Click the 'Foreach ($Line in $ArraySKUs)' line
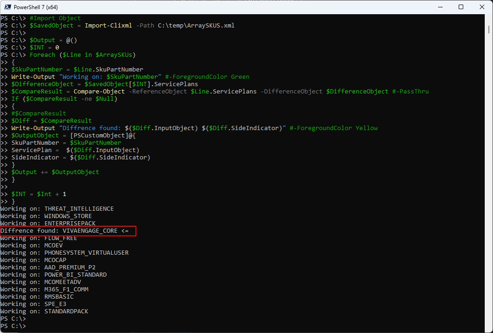493x333 pixels. click(x=83, y=55)
